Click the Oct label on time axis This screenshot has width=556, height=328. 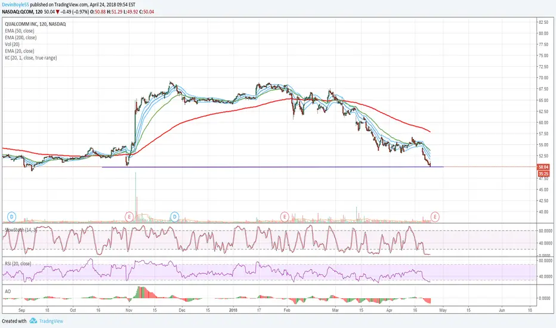73,310
